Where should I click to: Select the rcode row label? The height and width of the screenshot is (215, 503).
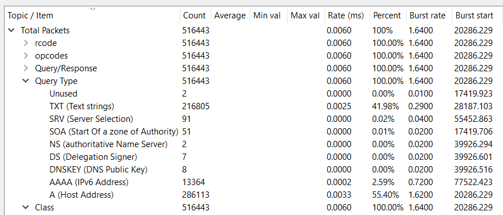pyautogui.click(x=46, y=43)
